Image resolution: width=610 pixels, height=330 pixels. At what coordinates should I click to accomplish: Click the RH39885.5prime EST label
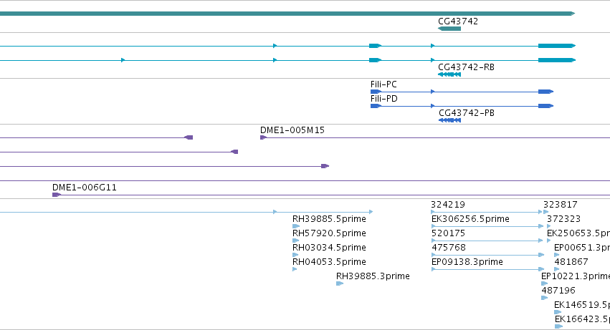point(329,219)
